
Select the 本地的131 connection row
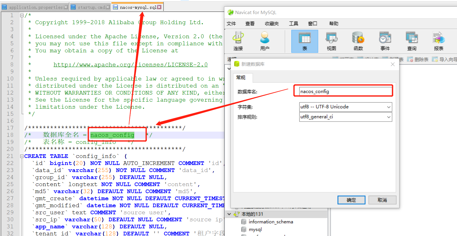click(277, 214)
